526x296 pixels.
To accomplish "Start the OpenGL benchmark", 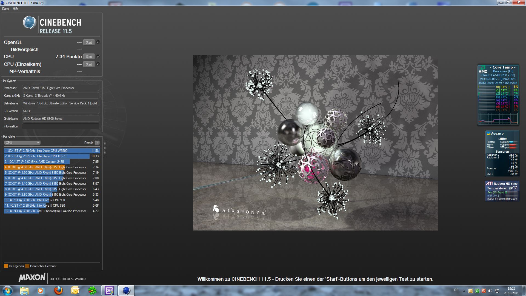I will pyautogui.click(x=89, y=42).
